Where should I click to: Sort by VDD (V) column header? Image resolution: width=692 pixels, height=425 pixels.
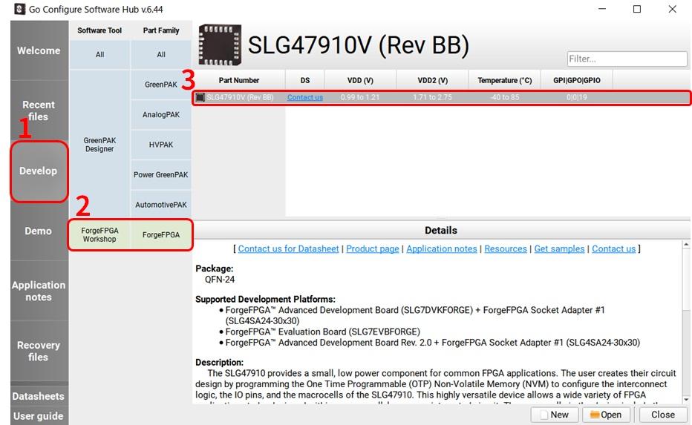[360, 80]
